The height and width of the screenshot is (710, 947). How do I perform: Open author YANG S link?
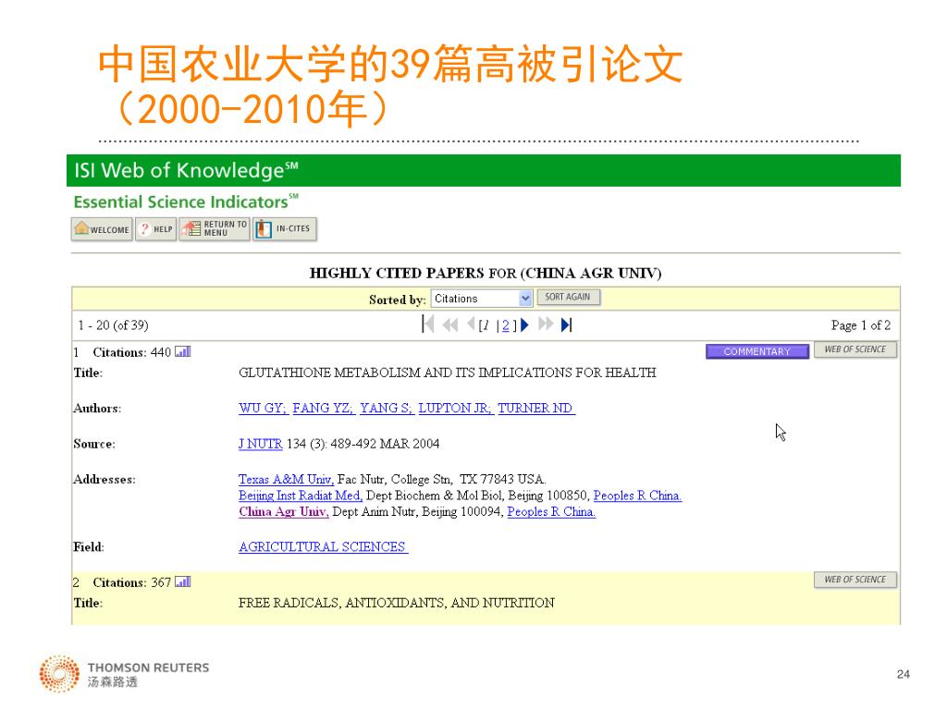tap(387, 408)
